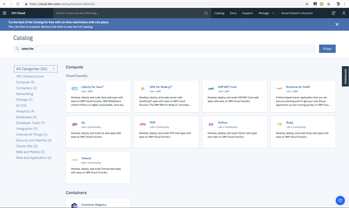349x208 pixels.
Task: Select the Networking category
Action: pyautogui.click(x=25, y=94)
